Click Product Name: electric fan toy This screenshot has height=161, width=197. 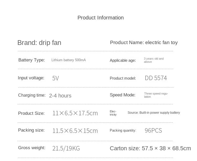(x=144, y=43)
